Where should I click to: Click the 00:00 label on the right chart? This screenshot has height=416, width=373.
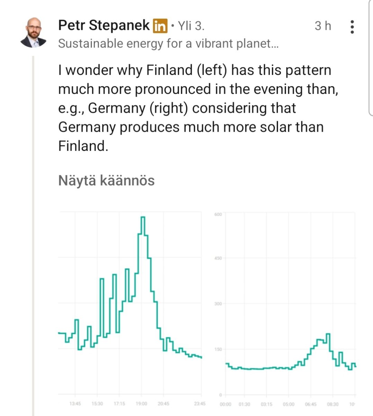[x=225, y=405]
